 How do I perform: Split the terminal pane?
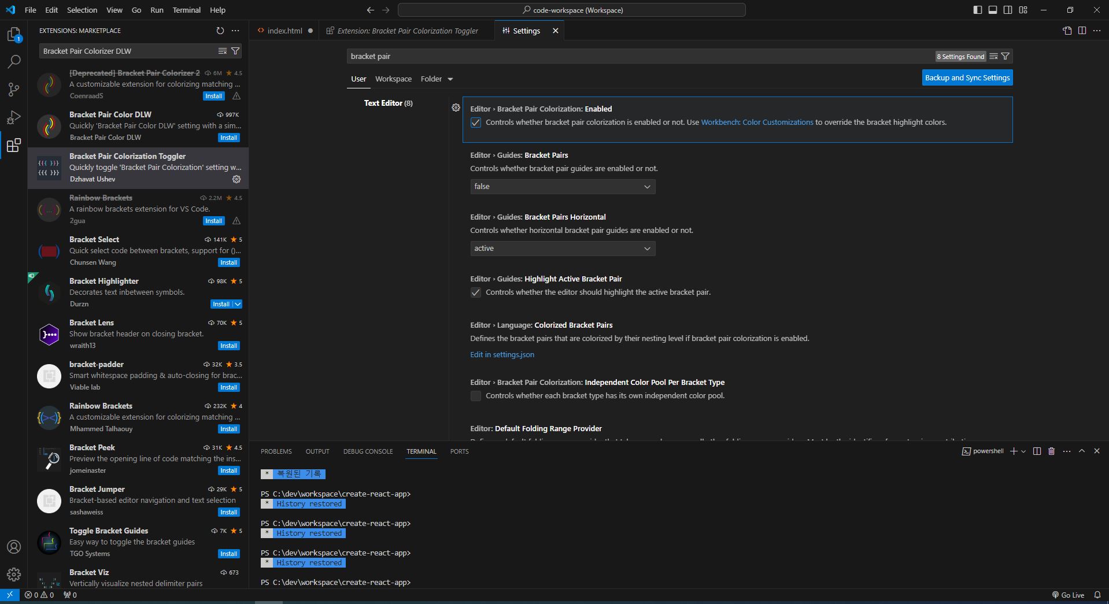click(1037, 451)
